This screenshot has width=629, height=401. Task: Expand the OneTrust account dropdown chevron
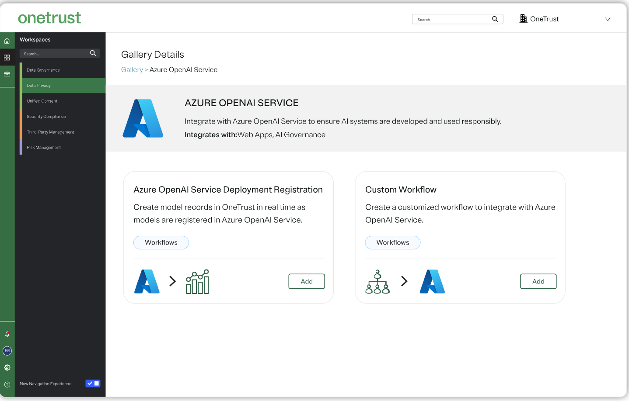coord(608,19)
